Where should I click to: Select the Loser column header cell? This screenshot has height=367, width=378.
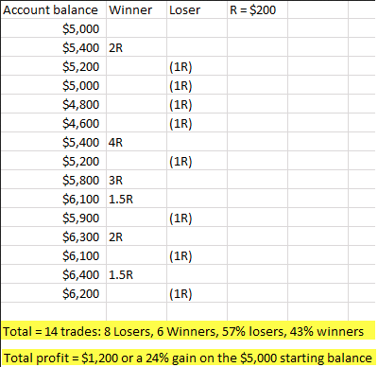(197, 9)
